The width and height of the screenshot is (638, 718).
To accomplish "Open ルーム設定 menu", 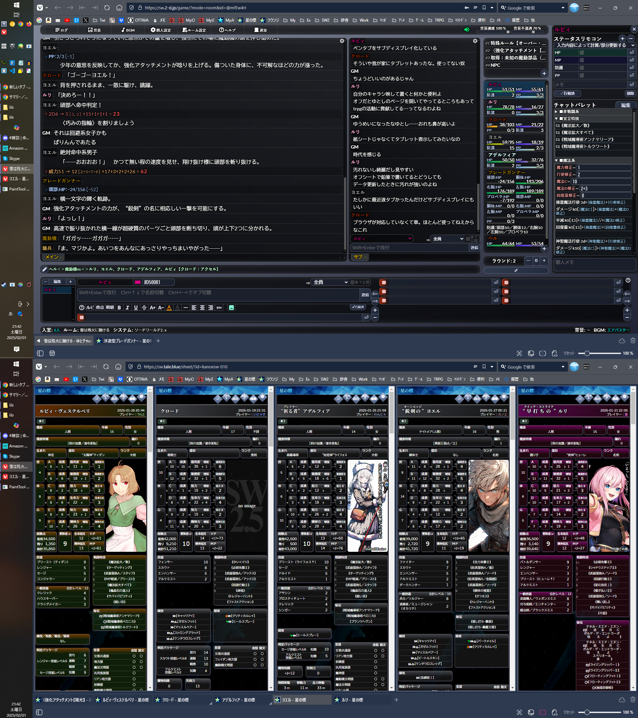I will click(x=194, y=30).
